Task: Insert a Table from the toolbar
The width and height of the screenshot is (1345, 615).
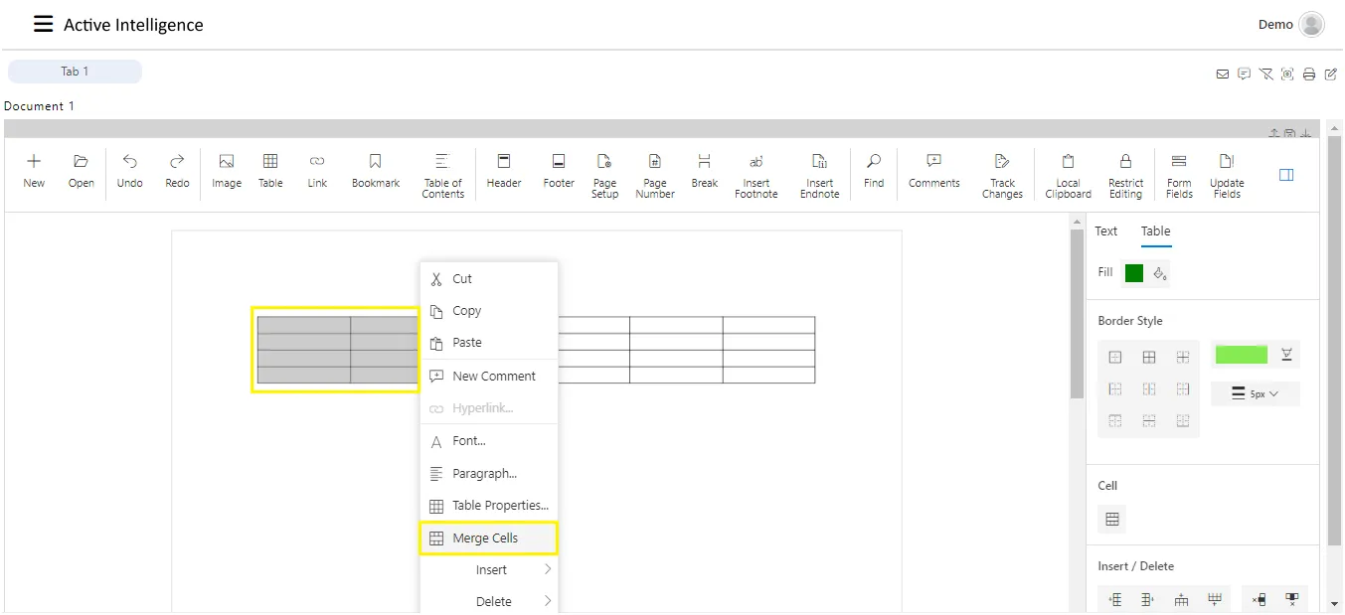Action: (x=270, y=170)
